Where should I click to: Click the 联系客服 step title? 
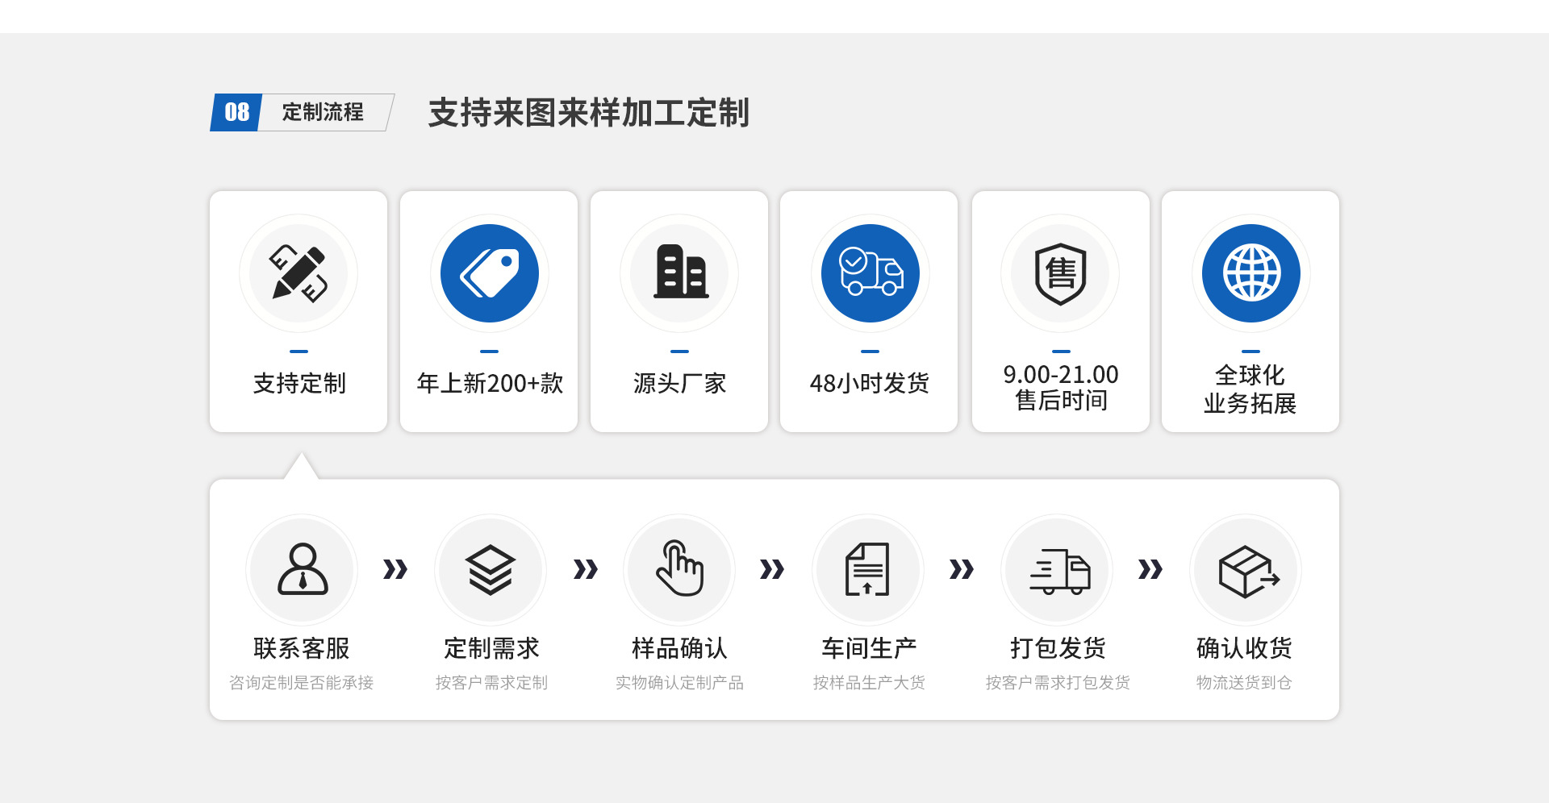click(302, 648)
